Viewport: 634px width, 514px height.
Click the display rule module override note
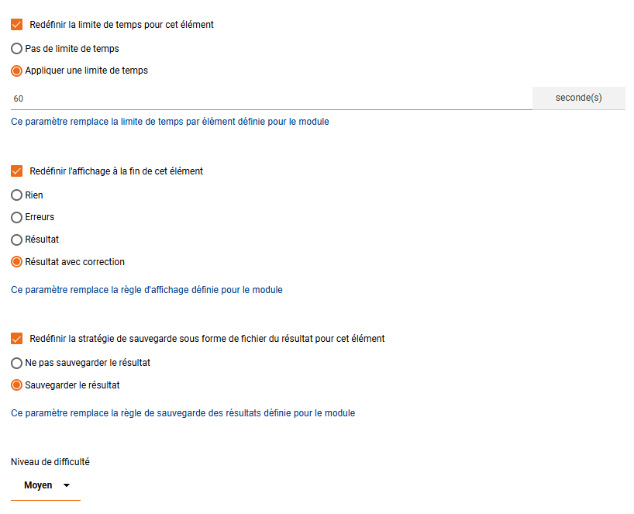click(146, 290)
